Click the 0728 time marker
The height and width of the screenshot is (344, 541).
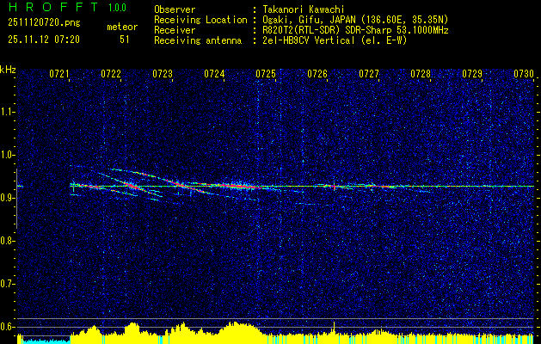[421, 73]
